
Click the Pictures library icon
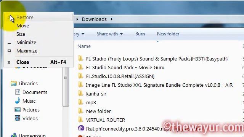tap(18, 110)
